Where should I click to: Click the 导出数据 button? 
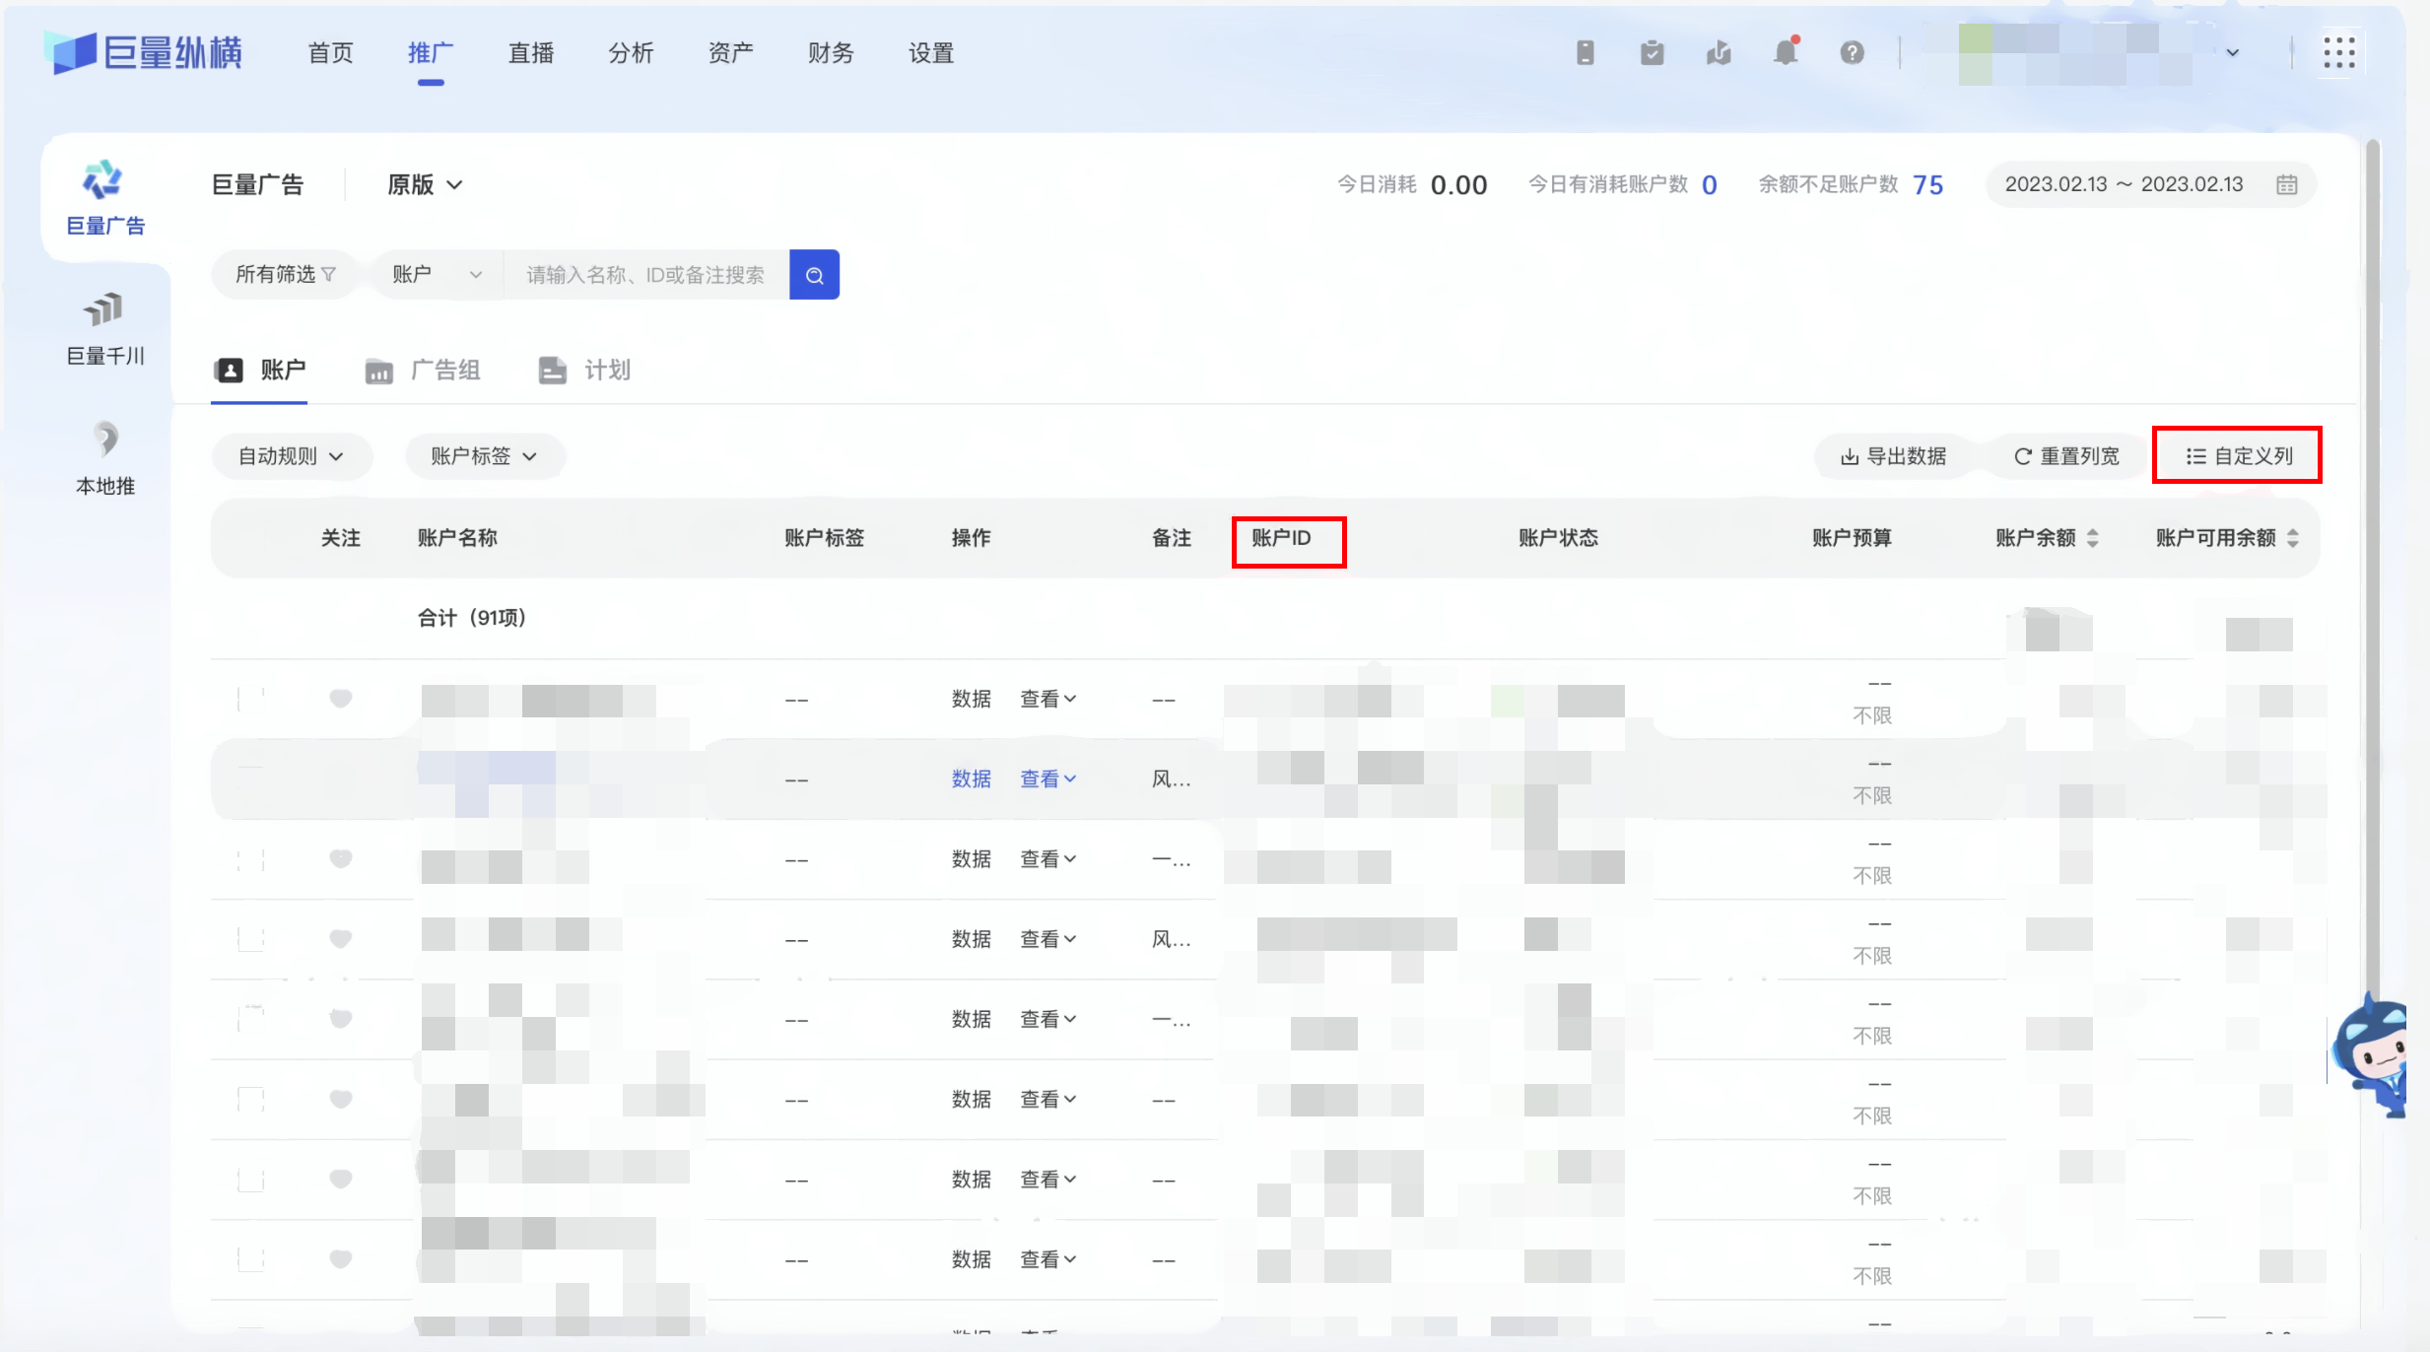(1893, 456)
